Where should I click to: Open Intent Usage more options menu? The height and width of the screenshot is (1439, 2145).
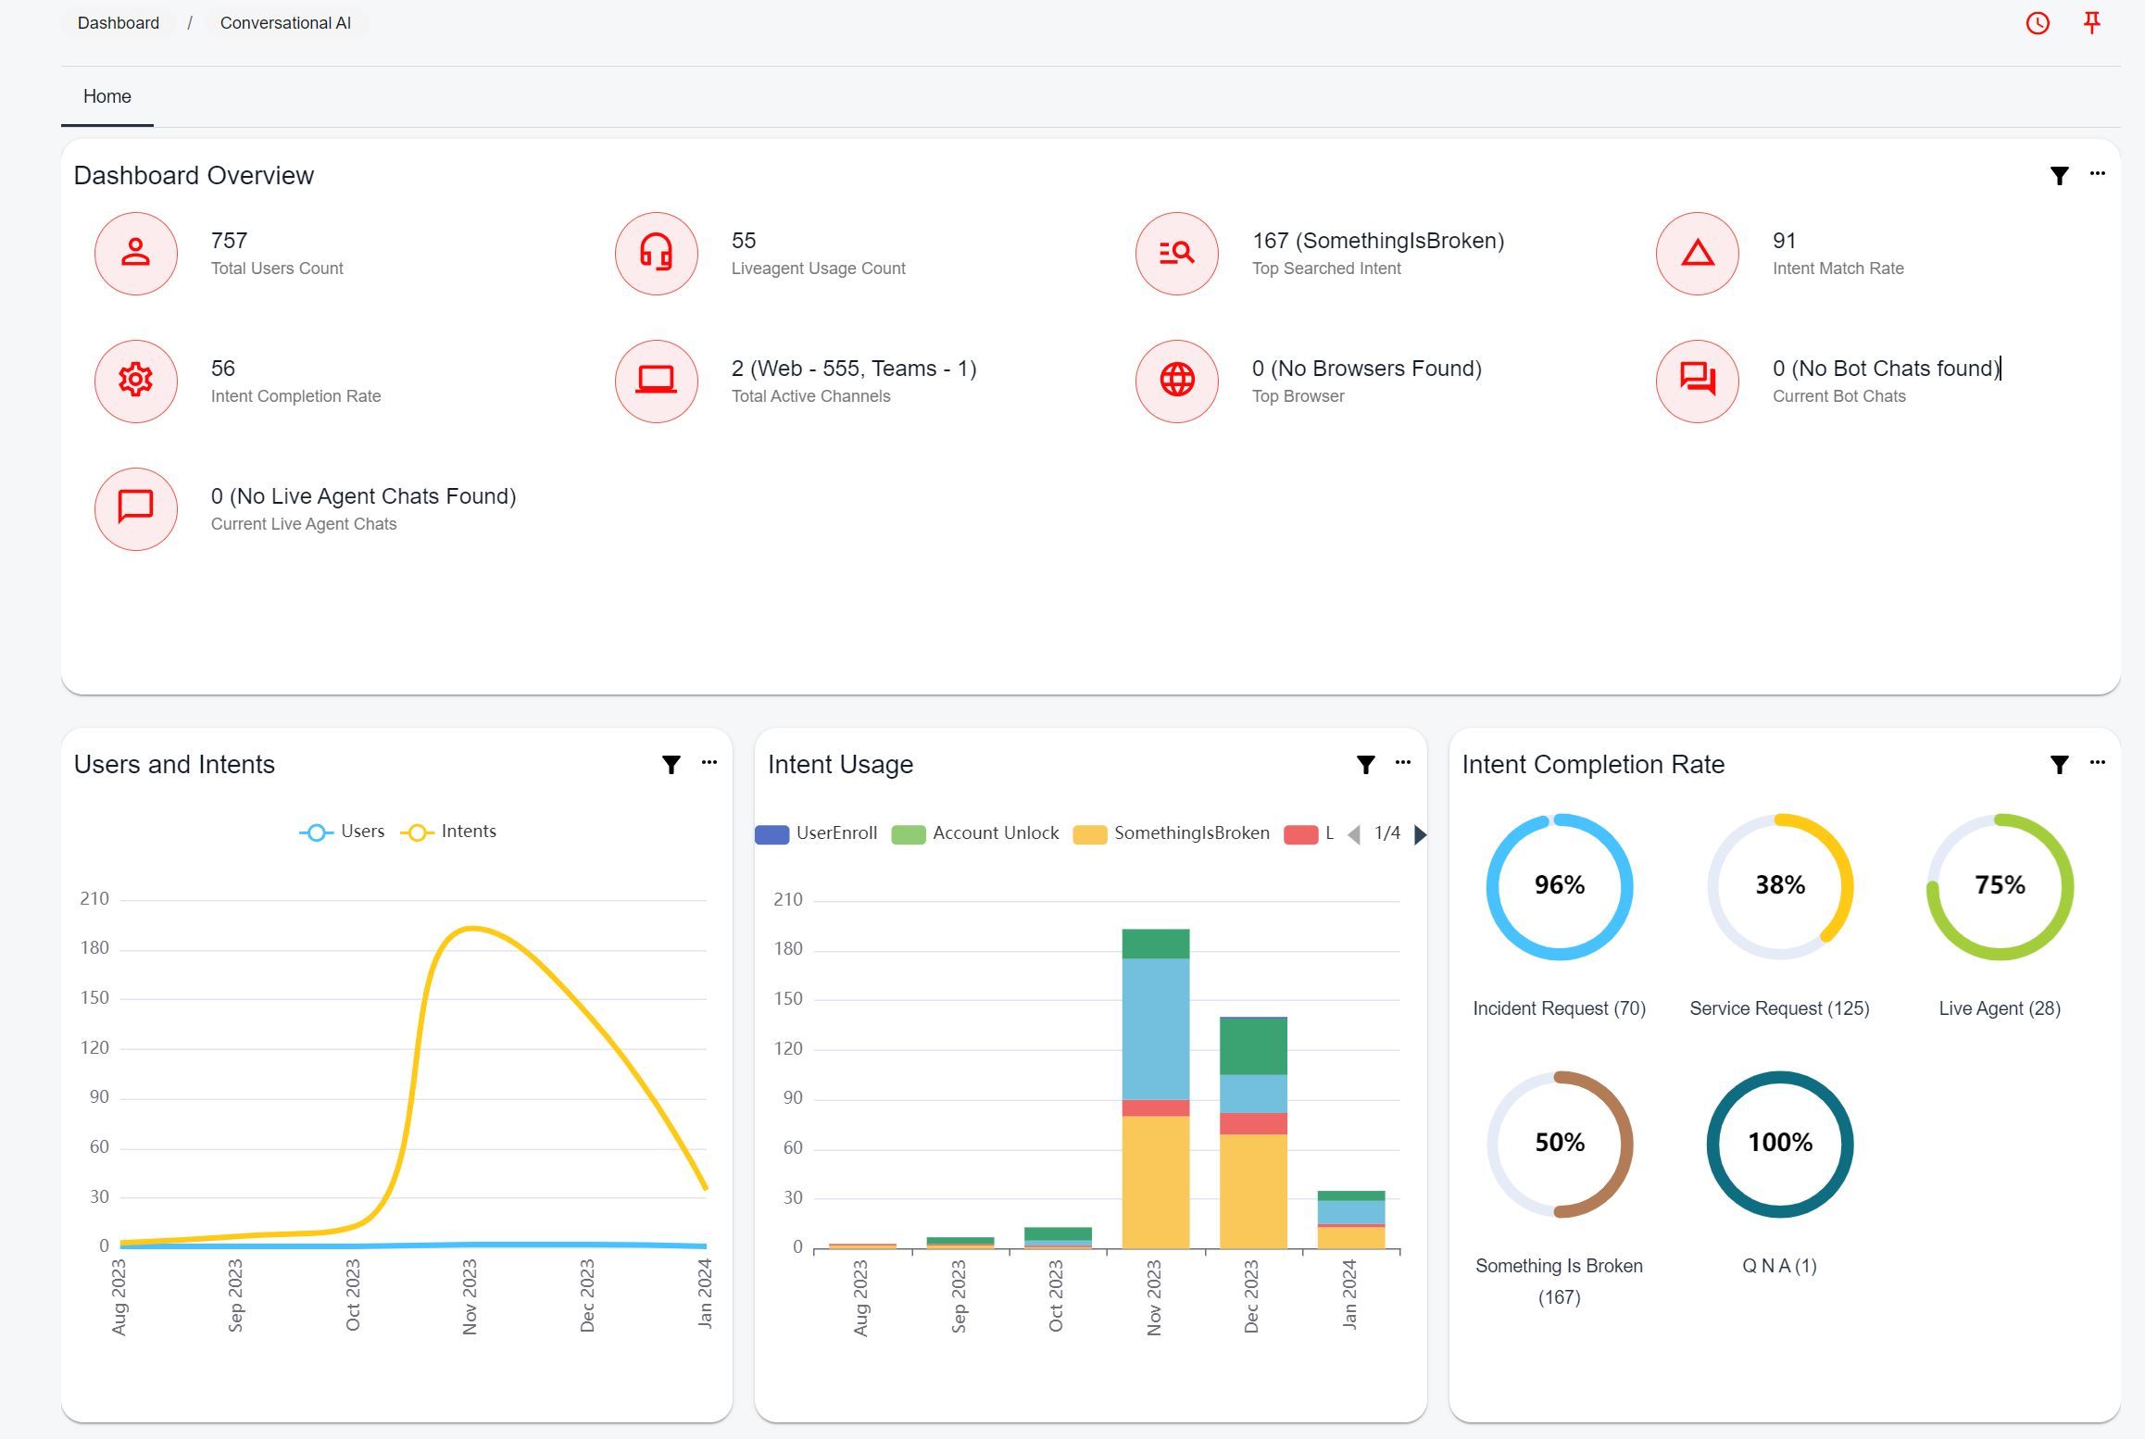(1403, 762)
